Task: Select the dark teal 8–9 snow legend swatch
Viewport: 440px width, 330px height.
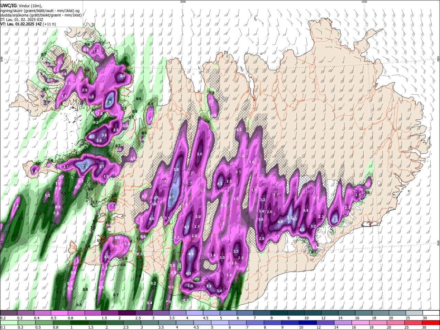Action: point(279,313)
